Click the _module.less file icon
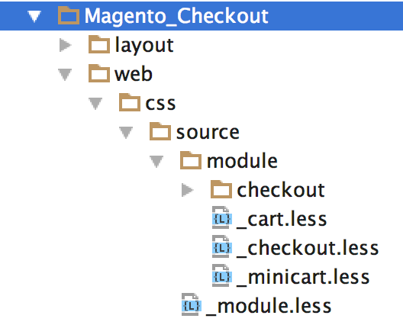 coord(192,305)
